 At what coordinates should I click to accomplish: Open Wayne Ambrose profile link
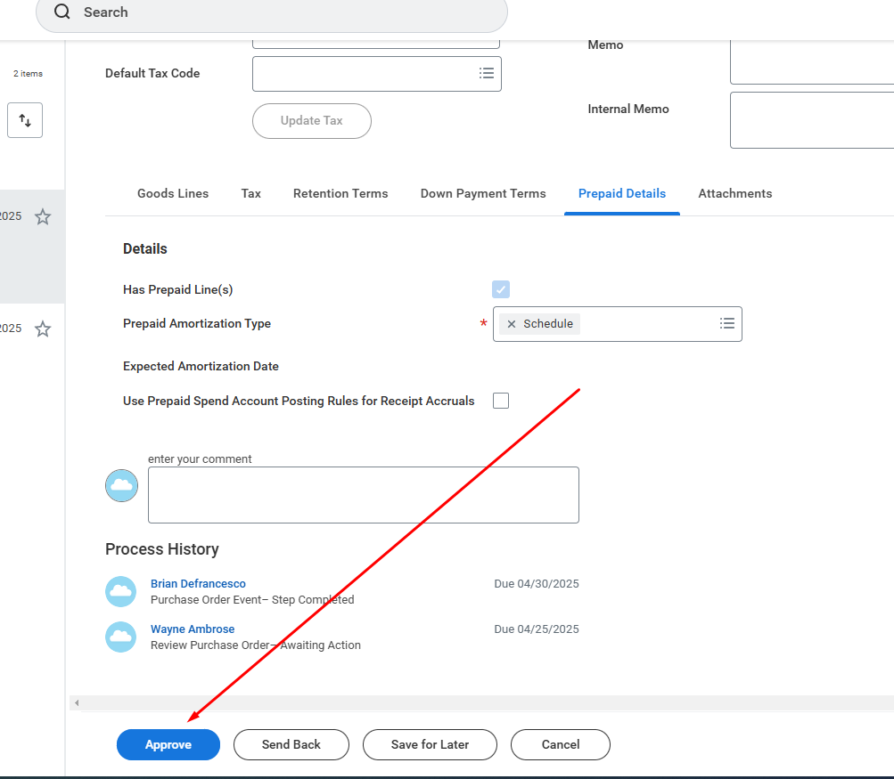tap(193, 629)
